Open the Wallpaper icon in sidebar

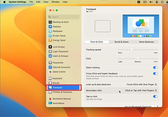pos(50,31)
